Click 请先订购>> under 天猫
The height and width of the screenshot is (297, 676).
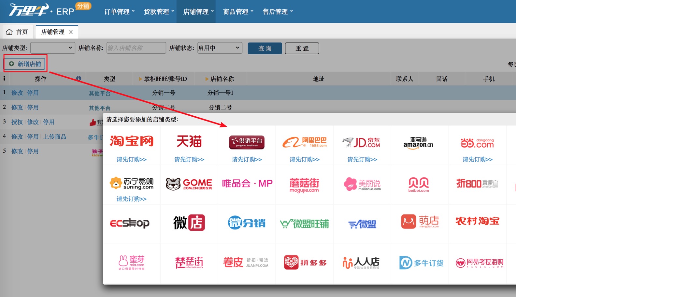pos(189,159)
